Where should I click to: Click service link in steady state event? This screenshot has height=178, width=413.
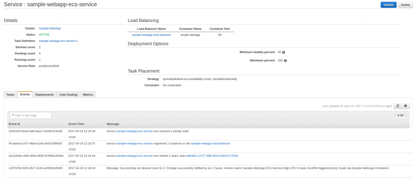pos(135,131)
